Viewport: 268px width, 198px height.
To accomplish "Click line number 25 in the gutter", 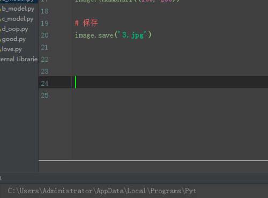I will [44, 96].
